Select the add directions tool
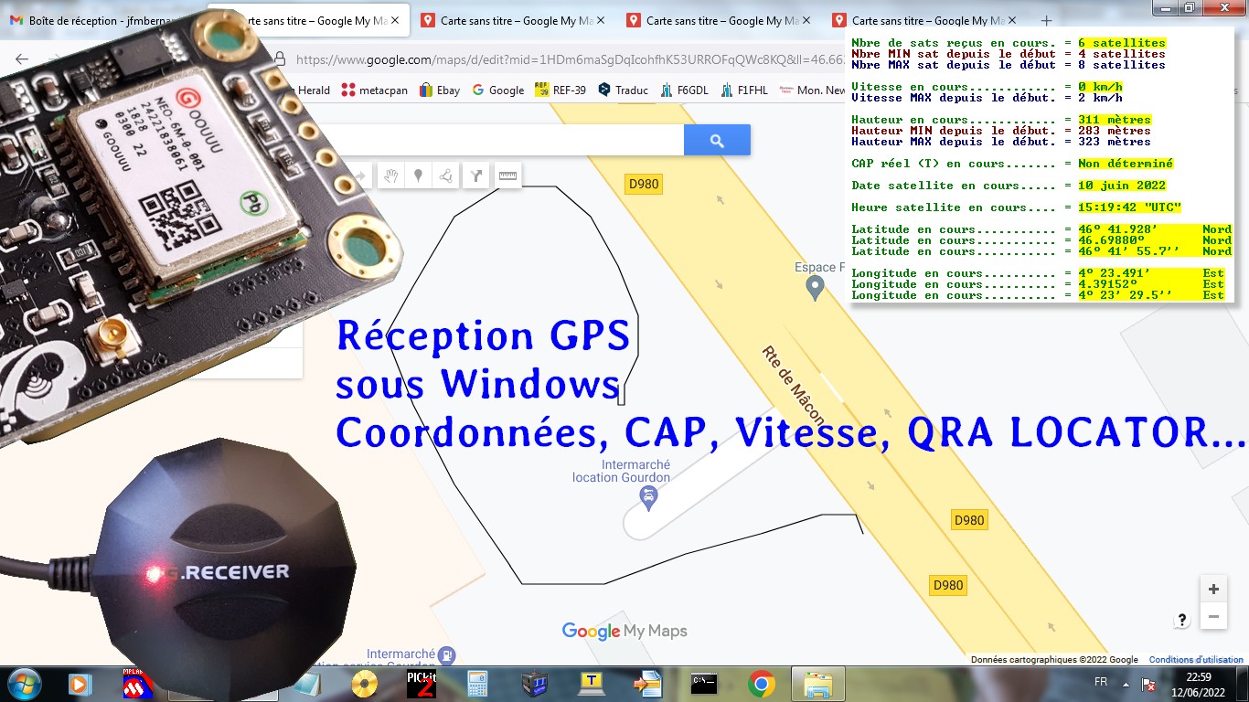Image resolution: width=1249 pixels, height=702 pixels. point(475,175)
